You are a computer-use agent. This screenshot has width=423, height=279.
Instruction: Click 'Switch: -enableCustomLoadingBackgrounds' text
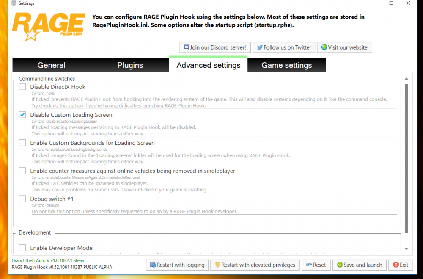(70, 149)
